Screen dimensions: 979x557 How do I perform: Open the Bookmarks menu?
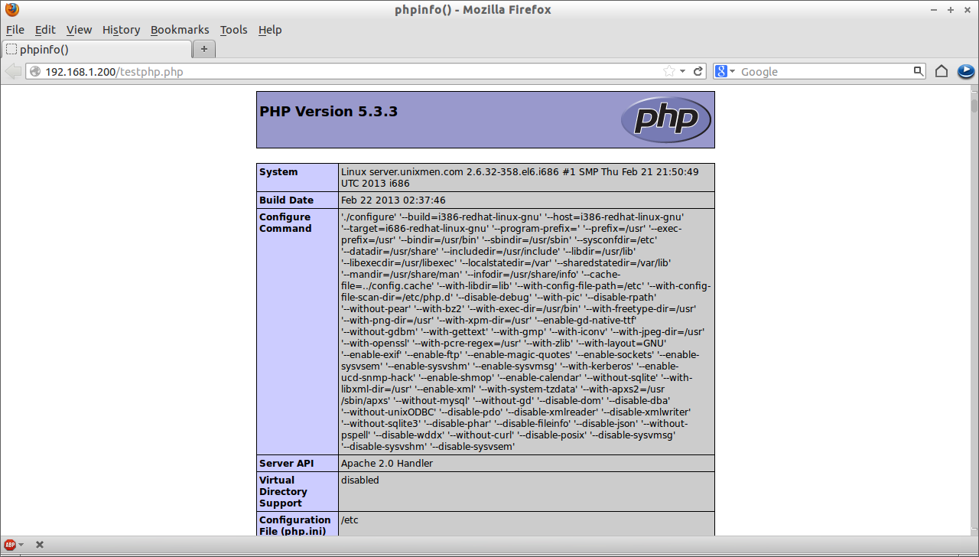coord(180,30)
